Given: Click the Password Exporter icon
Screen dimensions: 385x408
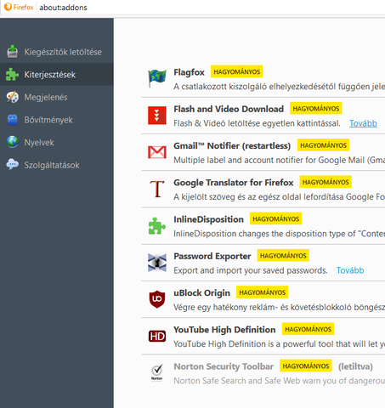Looking at the screenshot, I should tap(157, 263).
